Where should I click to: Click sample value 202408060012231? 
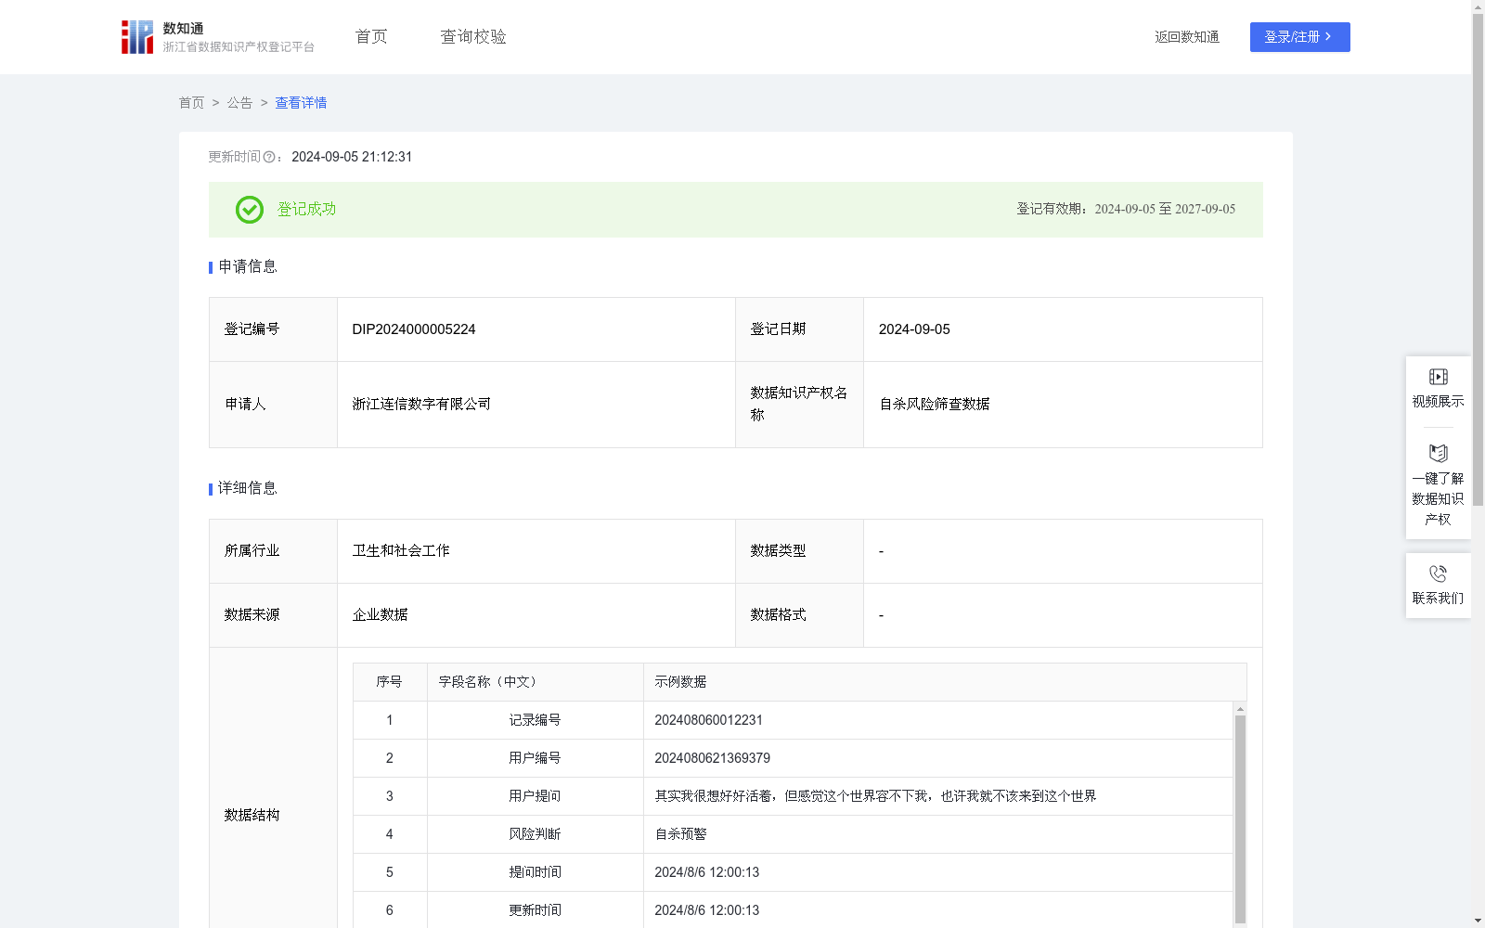coord(708,720)
